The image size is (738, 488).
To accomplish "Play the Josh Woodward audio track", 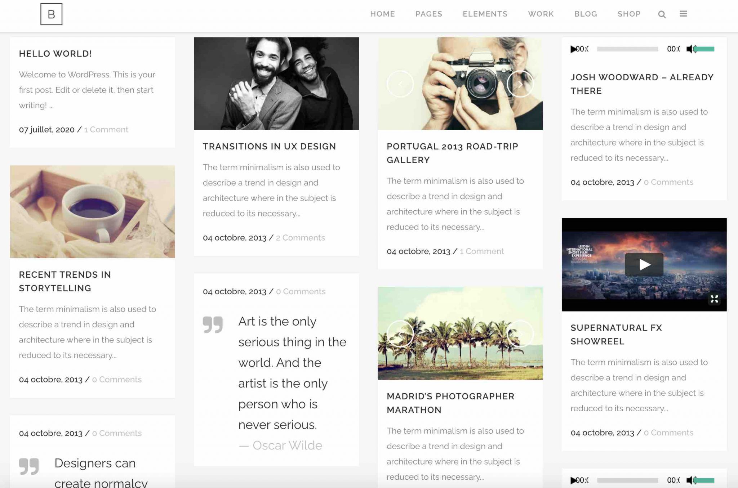I will click(x=573, y=49).
